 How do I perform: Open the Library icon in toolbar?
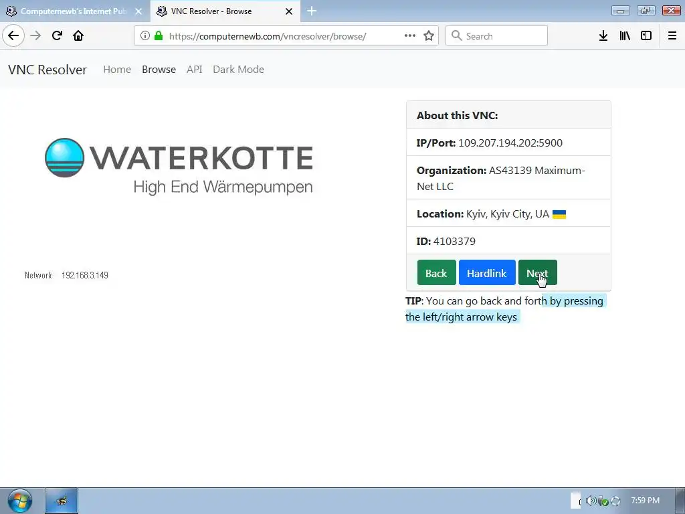click(625, 36)
